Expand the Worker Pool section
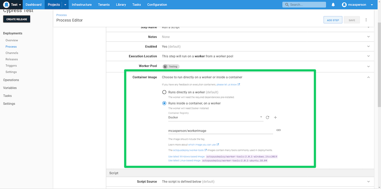This screenshot has height=189, width=381. [x=368, y=66]
